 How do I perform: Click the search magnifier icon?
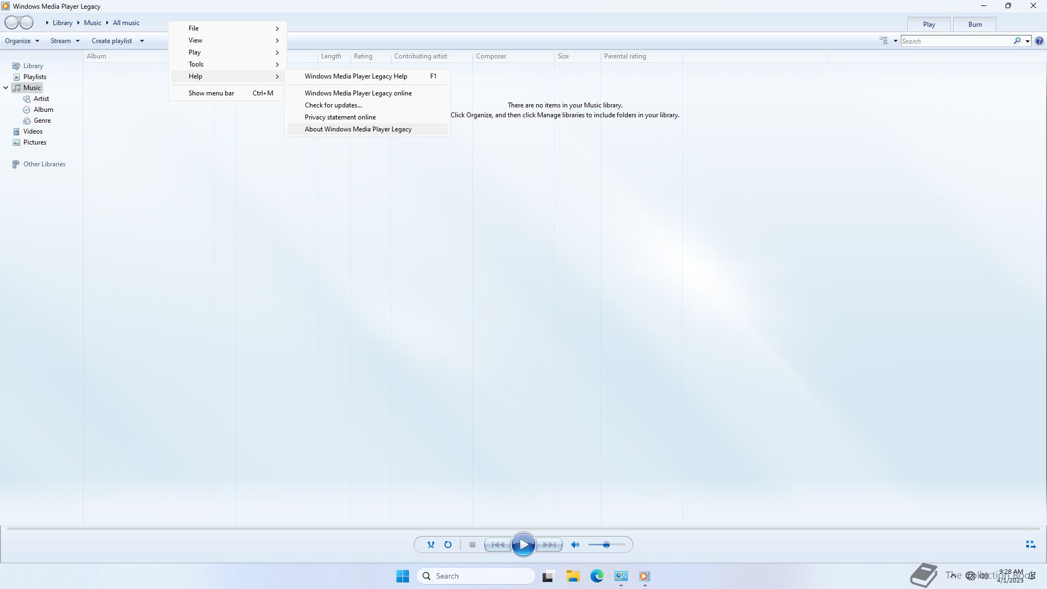click(1017, 41)
